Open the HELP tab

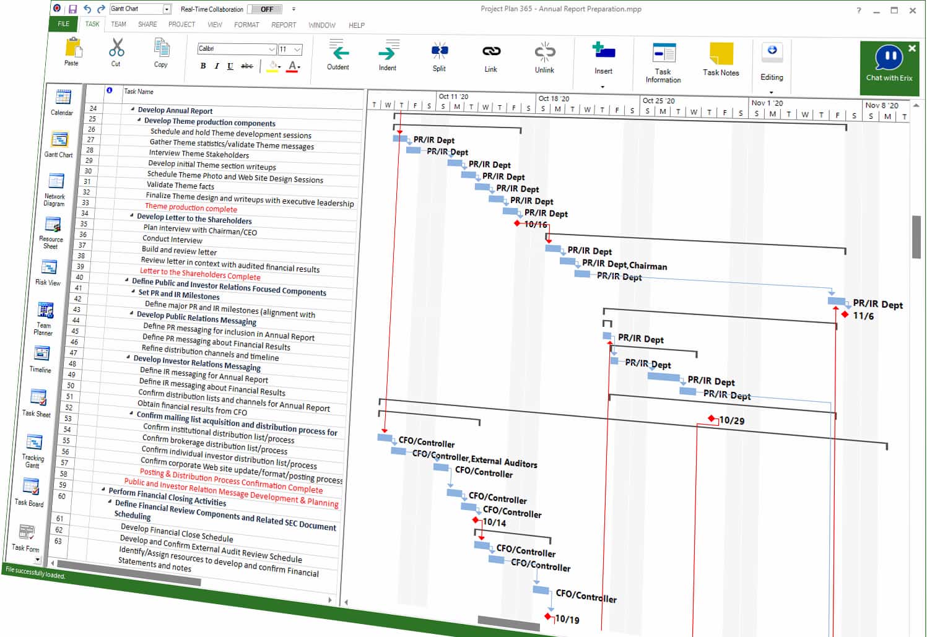point(357,25)
